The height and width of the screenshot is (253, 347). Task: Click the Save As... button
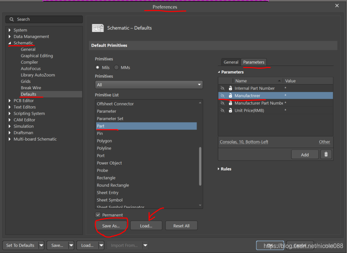(x=111, y=226)
